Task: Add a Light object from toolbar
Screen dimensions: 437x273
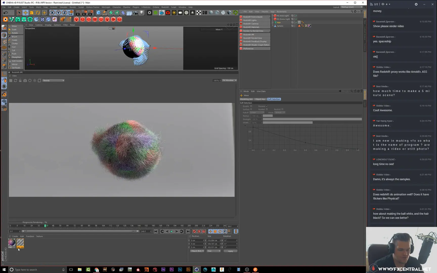Action: pos(142,13)
